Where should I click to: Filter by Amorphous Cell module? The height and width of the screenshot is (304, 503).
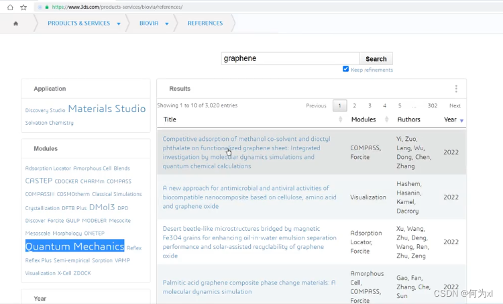[93, 168]
